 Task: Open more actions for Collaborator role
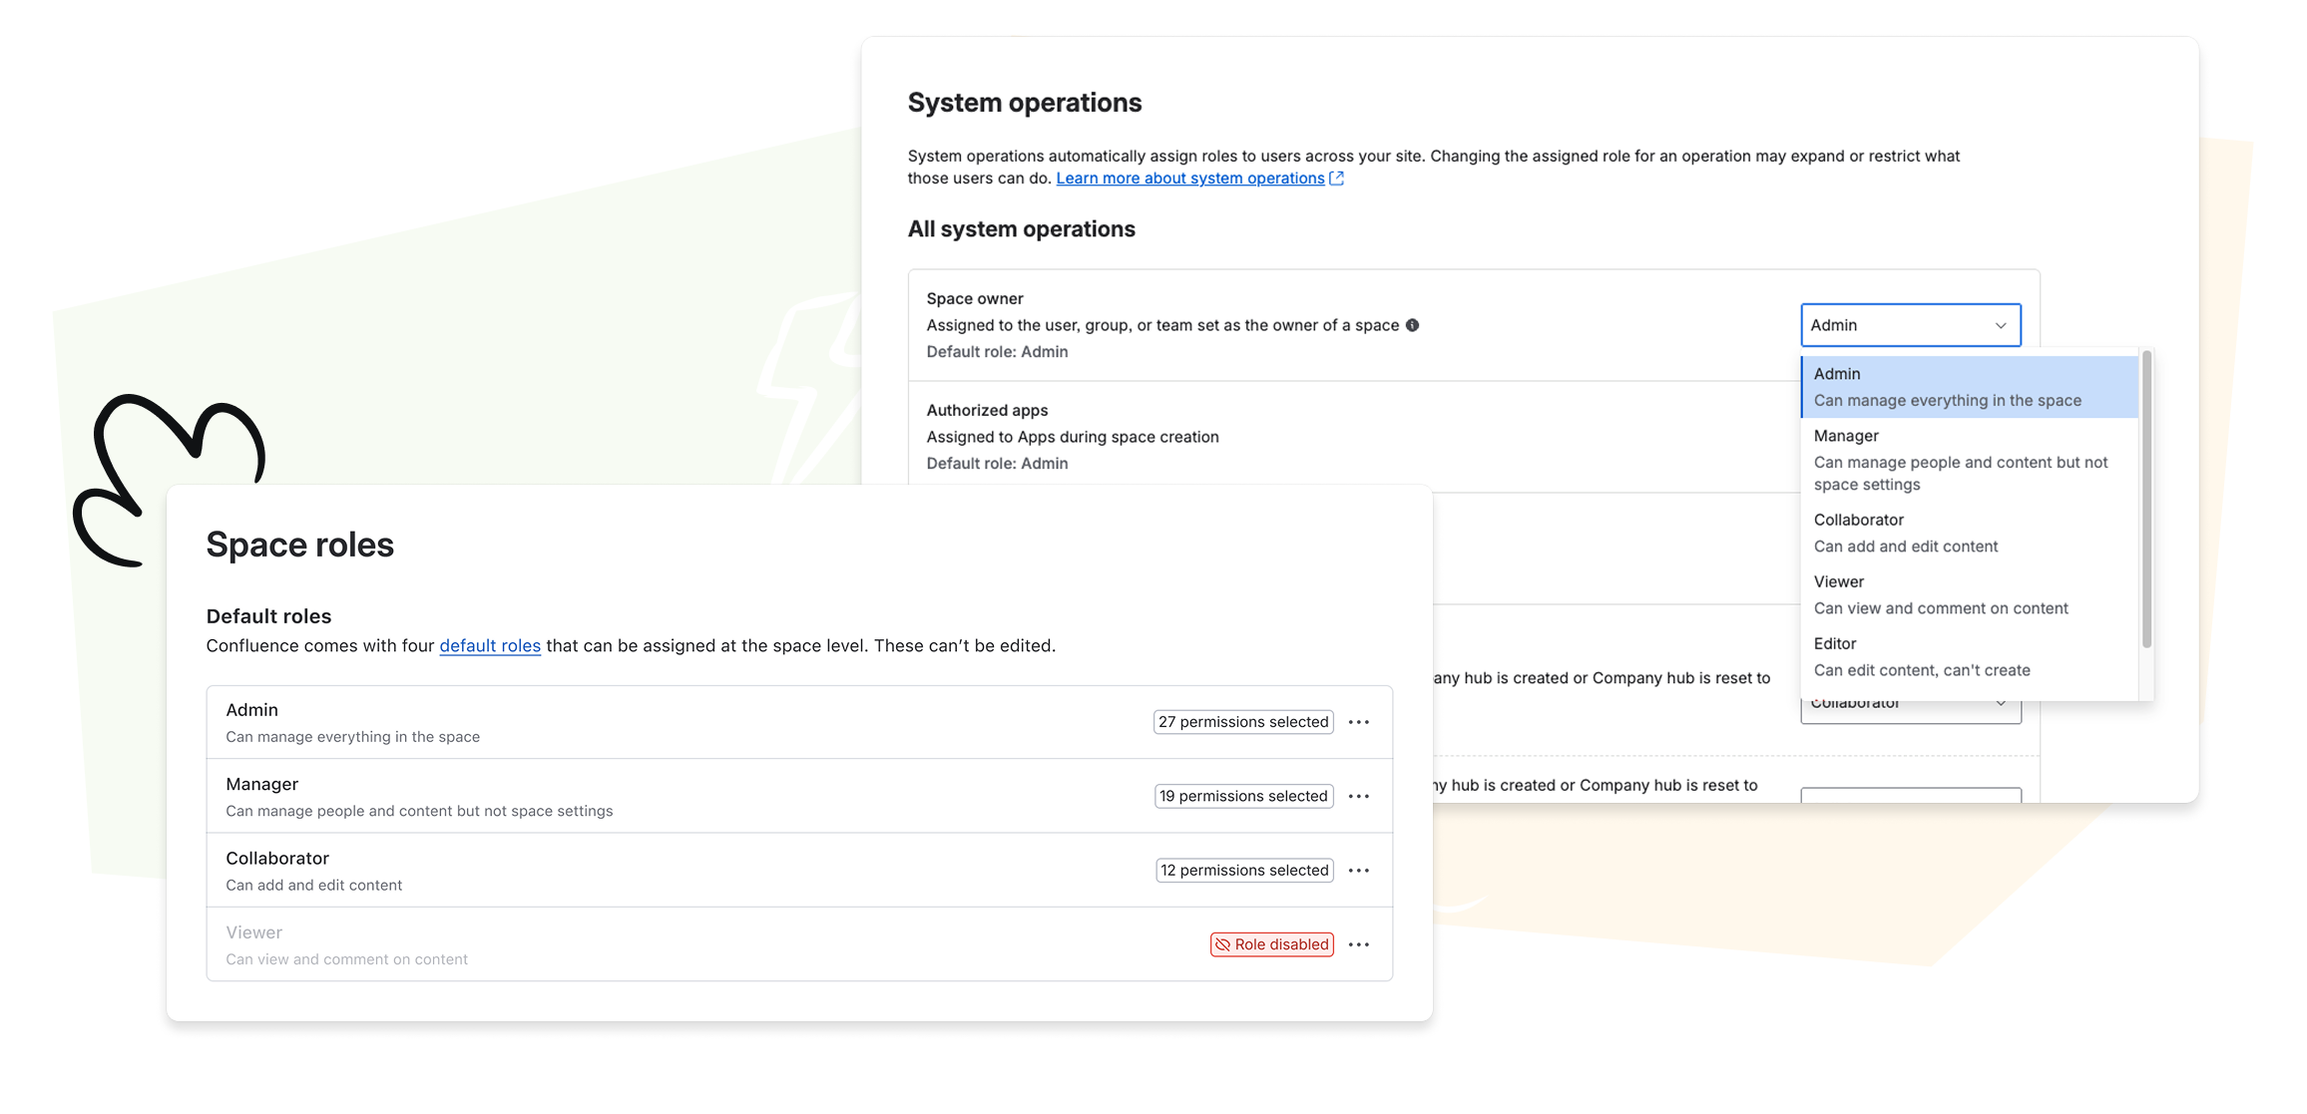tap(1358, 871)
